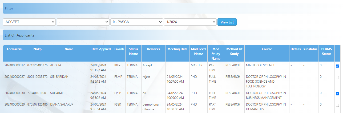This screenshot has height=113, width=343.
Task: Uncheck the checkbox for SUHAIMI row
Action: point(337,94)
